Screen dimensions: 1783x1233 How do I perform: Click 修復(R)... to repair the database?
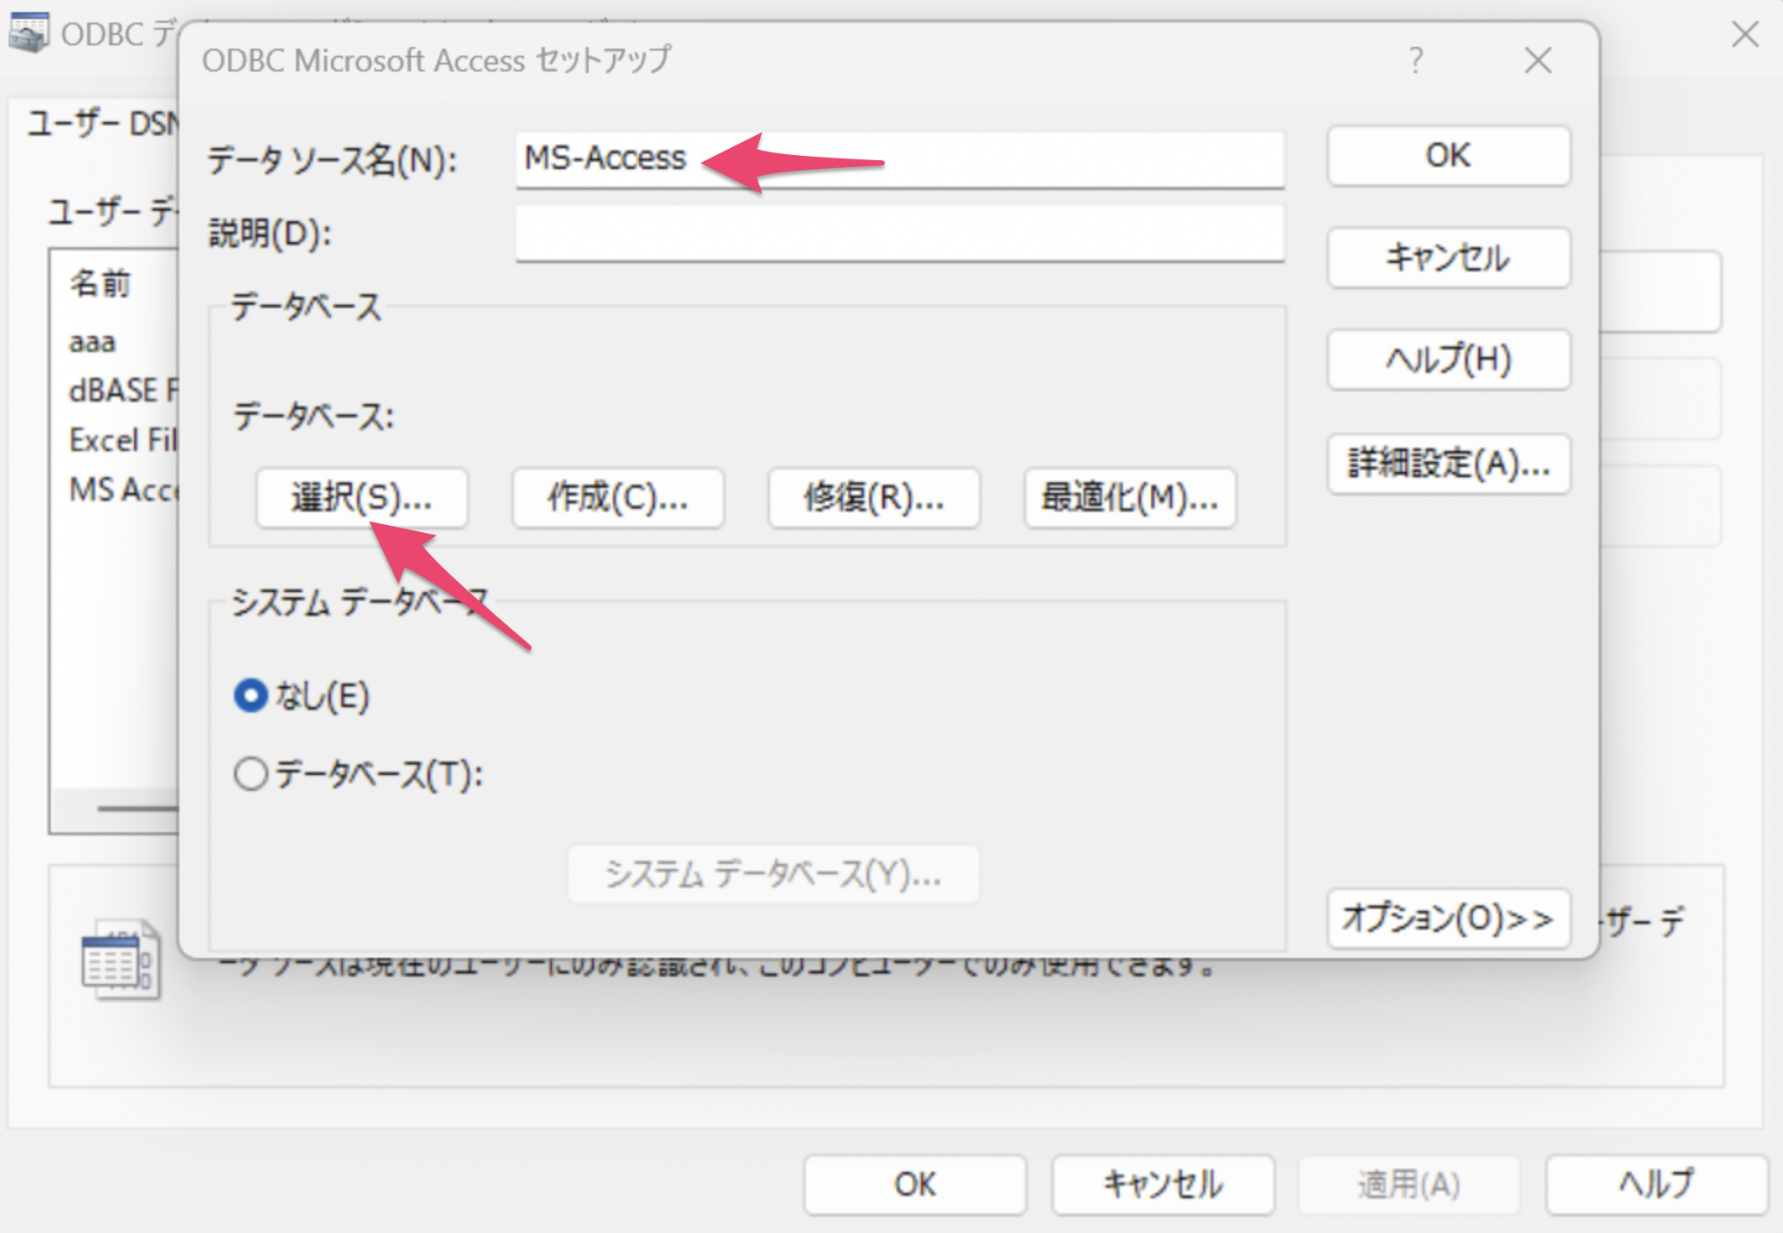click(x=873, y=498)
